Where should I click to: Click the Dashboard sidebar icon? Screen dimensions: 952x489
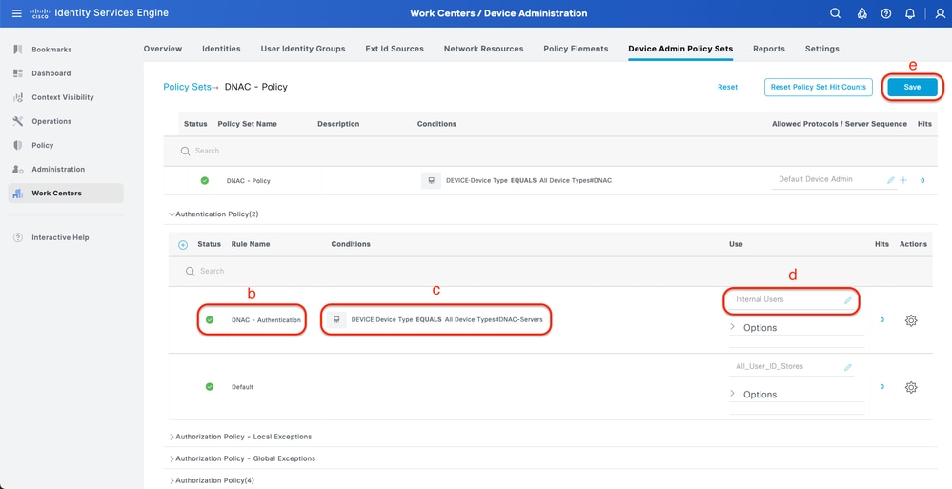17,72
